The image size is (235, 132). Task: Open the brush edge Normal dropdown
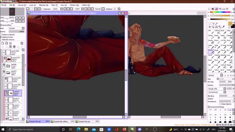click(216, 75)
